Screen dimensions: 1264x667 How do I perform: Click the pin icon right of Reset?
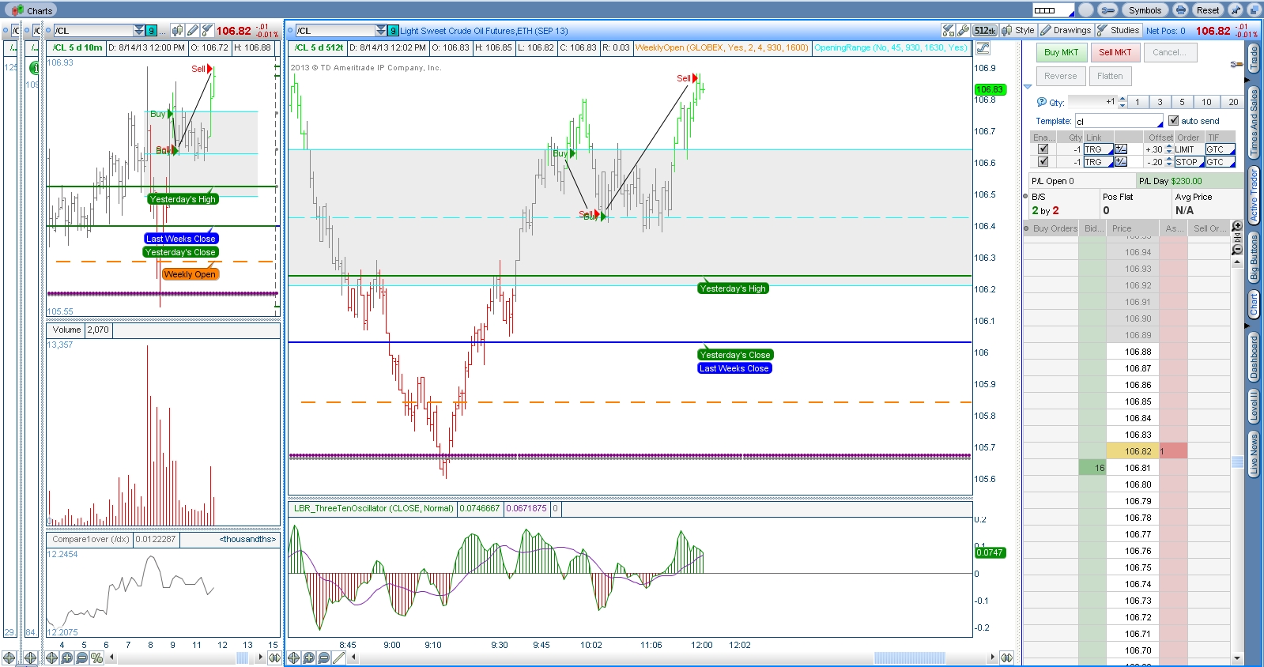click(x=1236, y=10)
